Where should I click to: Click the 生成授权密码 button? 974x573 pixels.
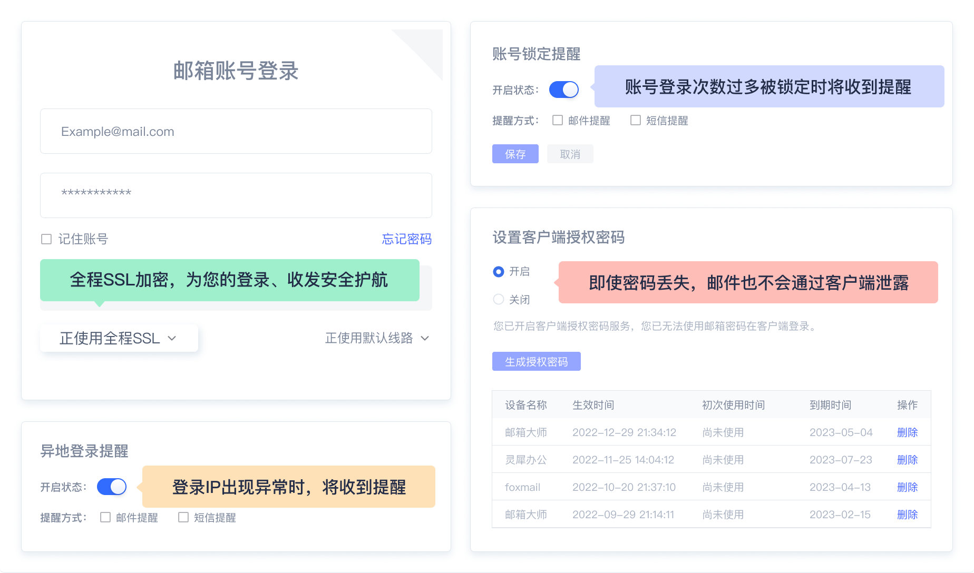536,361
